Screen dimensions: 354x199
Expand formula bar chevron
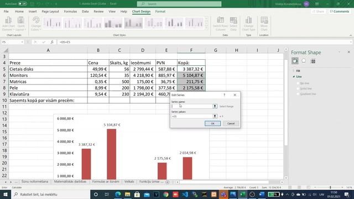351,42
